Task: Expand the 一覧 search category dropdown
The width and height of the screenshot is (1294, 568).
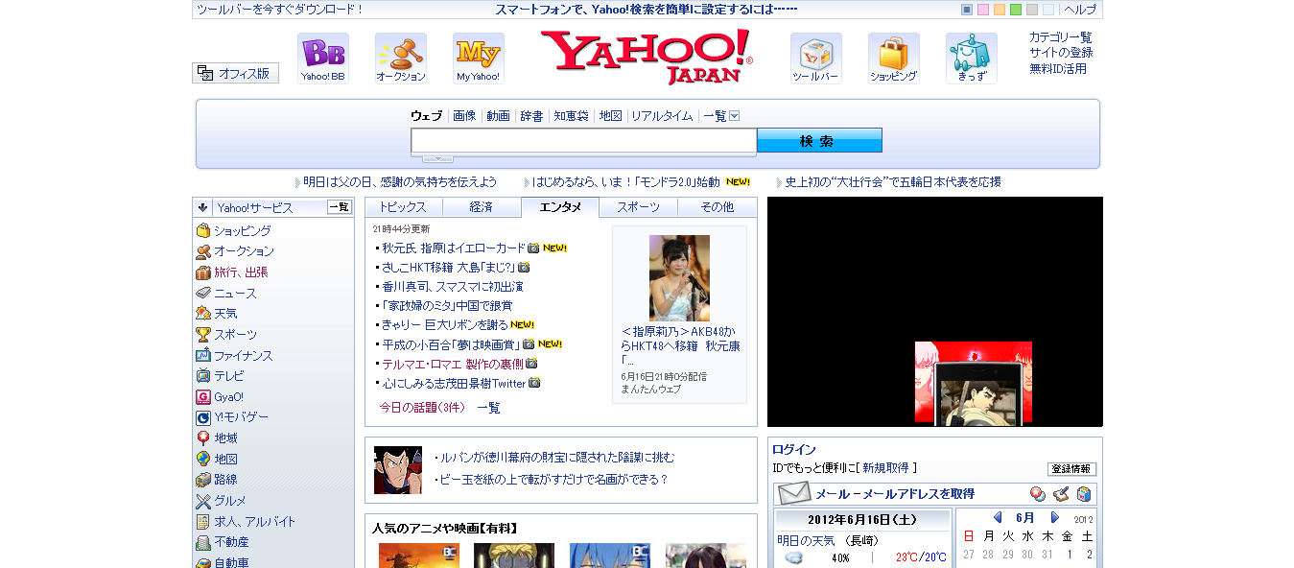Action: pos(735,116)
